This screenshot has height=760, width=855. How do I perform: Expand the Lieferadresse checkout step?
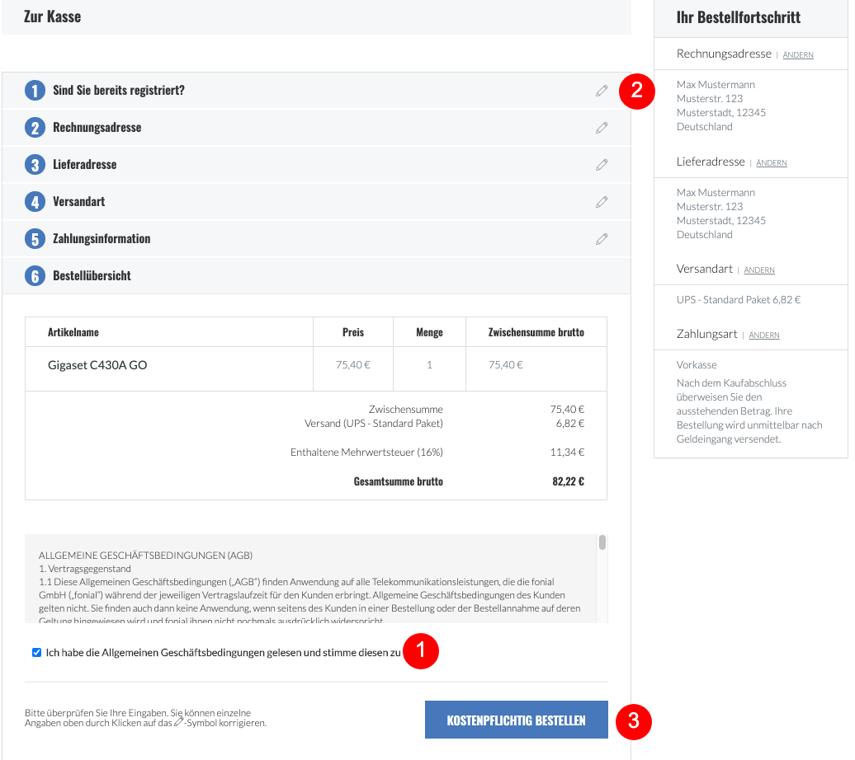(316, 165)
